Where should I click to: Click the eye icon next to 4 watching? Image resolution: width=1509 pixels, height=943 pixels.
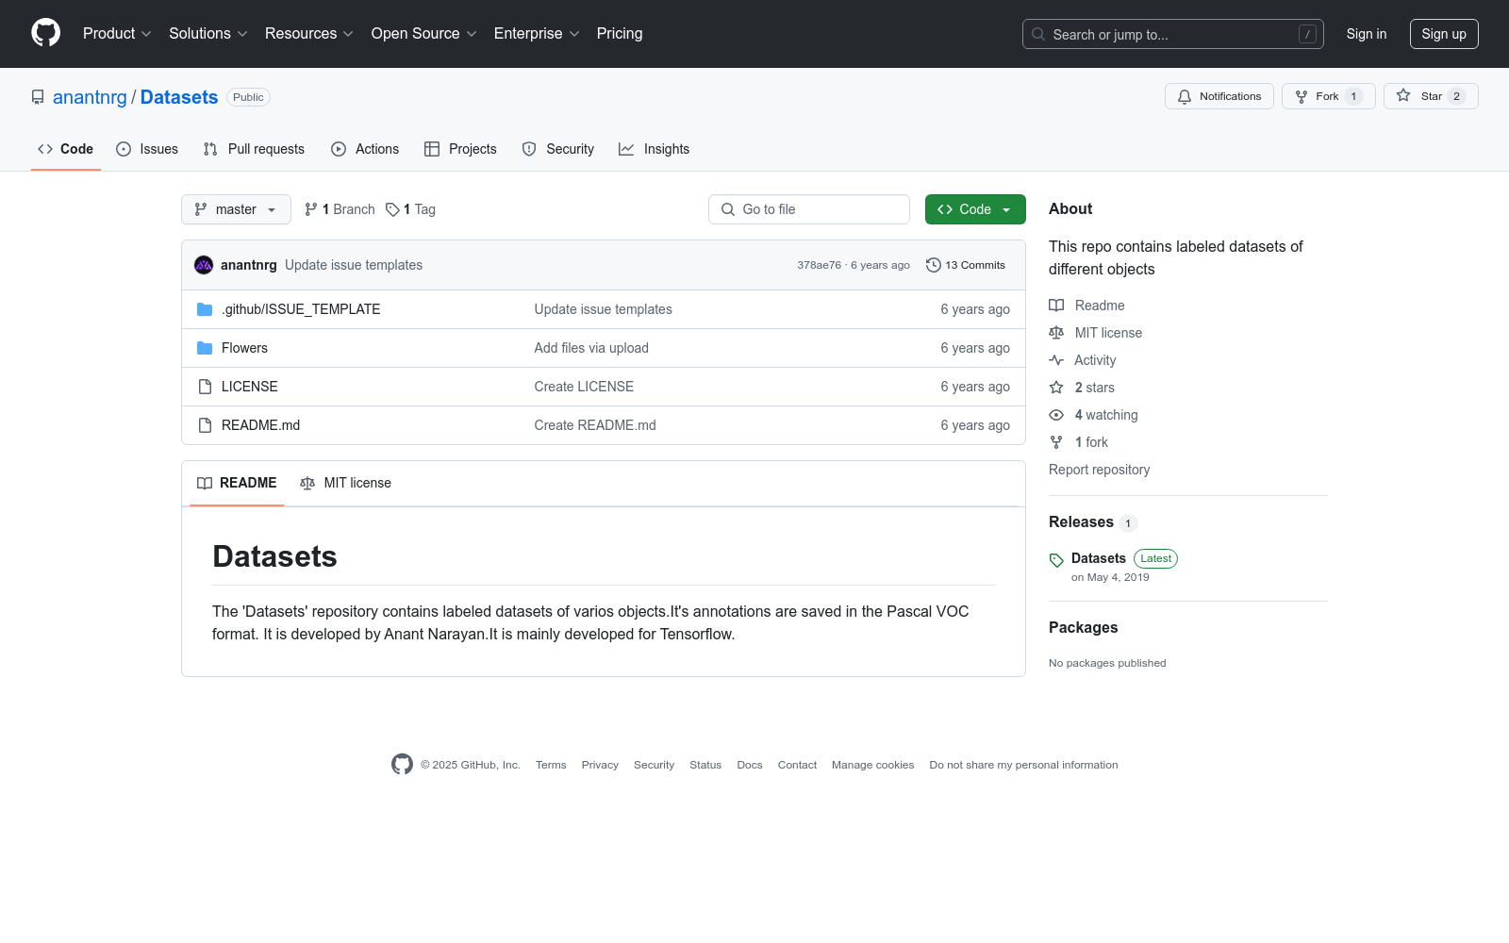point(1056,415)
